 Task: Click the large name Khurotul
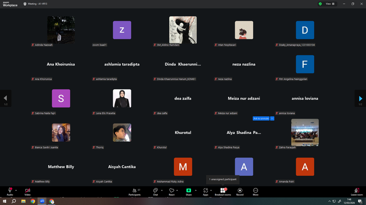pos(183,133)
